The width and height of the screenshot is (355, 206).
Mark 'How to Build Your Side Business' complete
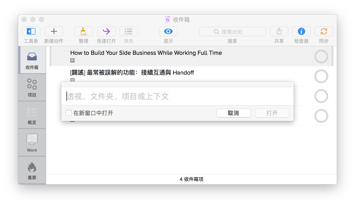point(321,56)
